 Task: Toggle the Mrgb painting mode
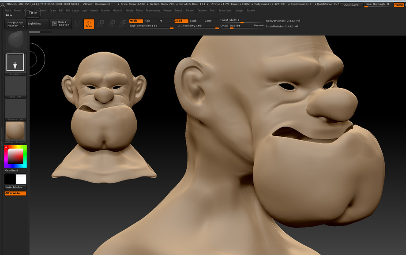[136, 21]
